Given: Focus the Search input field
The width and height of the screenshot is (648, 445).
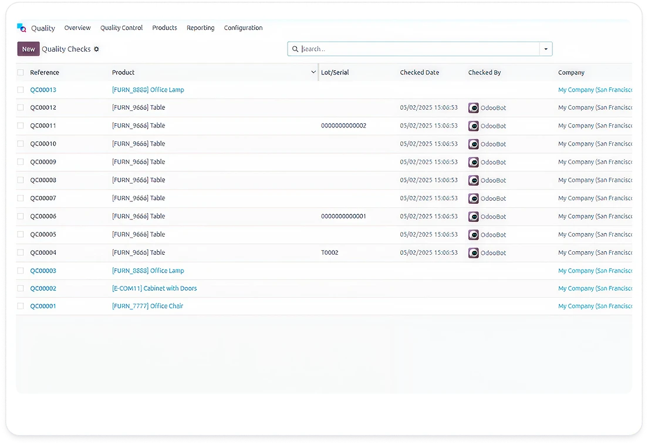Looking at the screenshot, I should 418,49.
